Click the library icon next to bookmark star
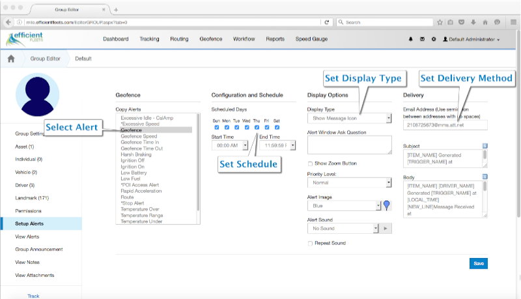521x299 pixels. click(450, 22)
